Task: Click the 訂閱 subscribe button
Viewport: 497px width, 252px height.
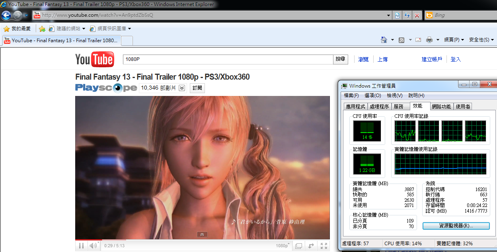Action: tap(197, 88)
